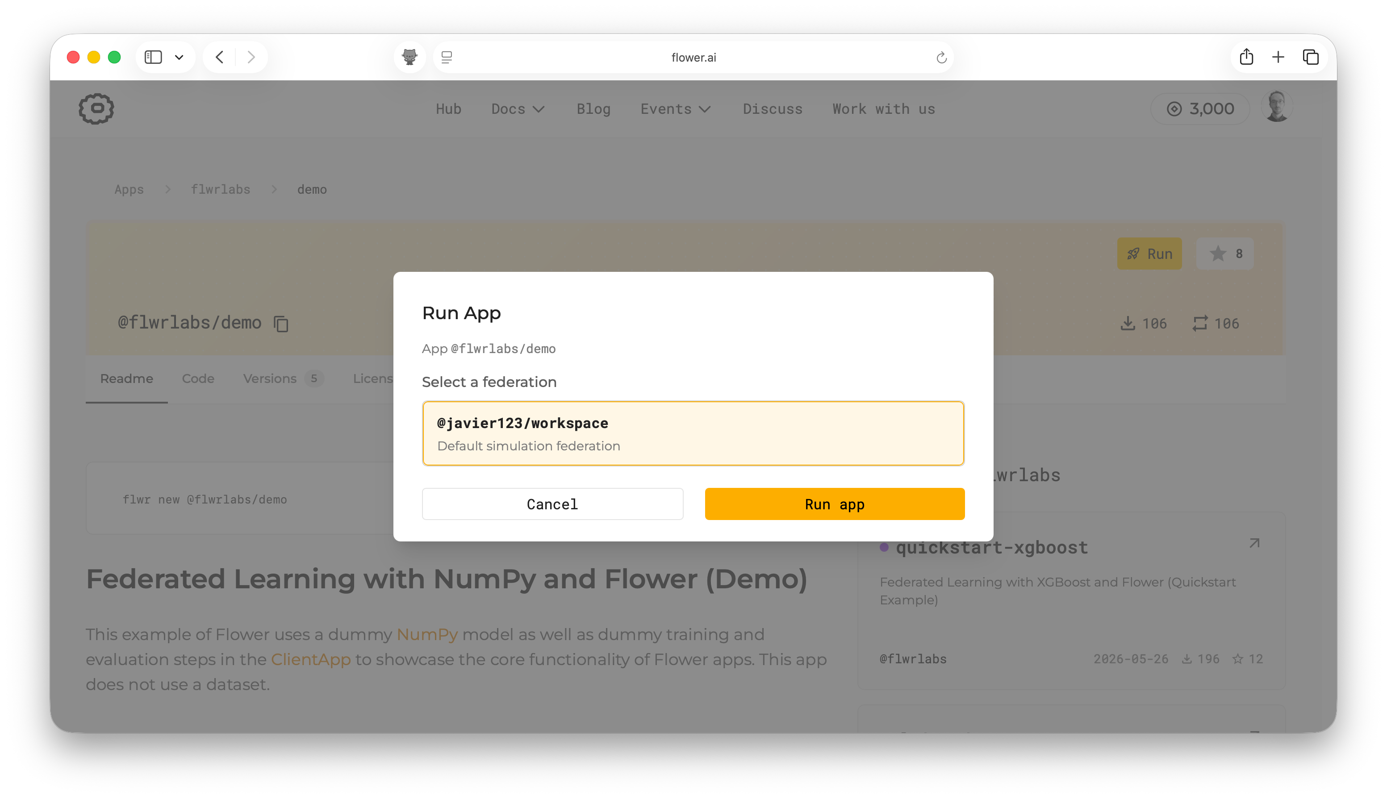Select the @javier123/workspace federation

tap(693, 433)
